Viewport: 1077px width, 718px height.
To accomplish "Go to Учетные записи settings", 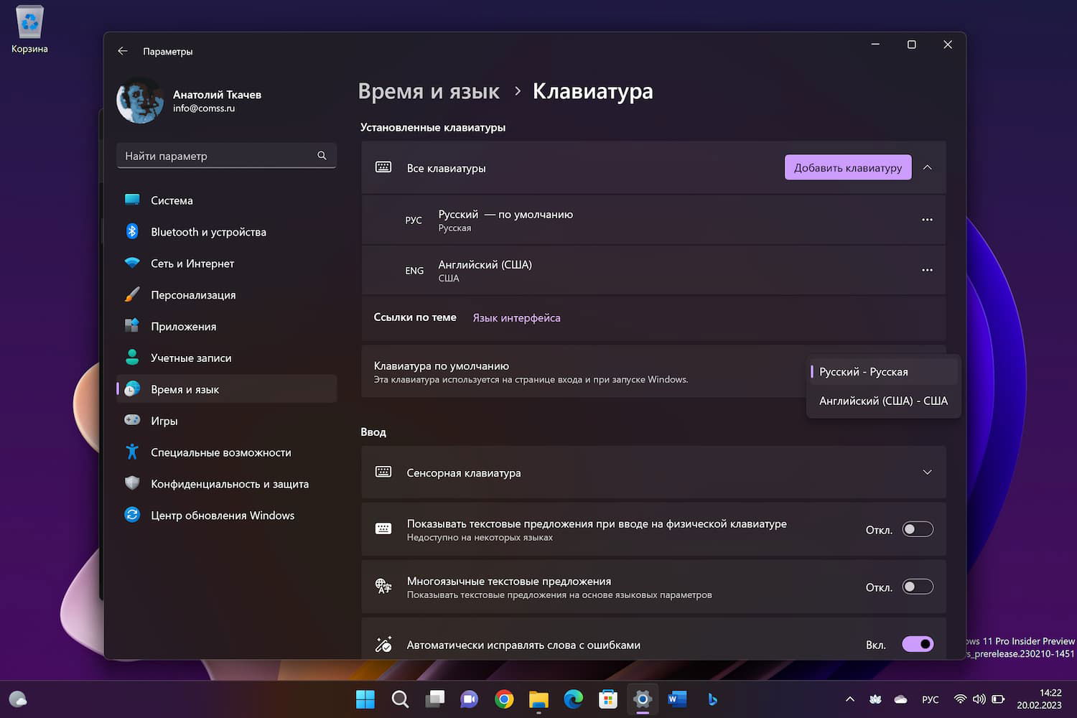I will click(x=226, y=358).
